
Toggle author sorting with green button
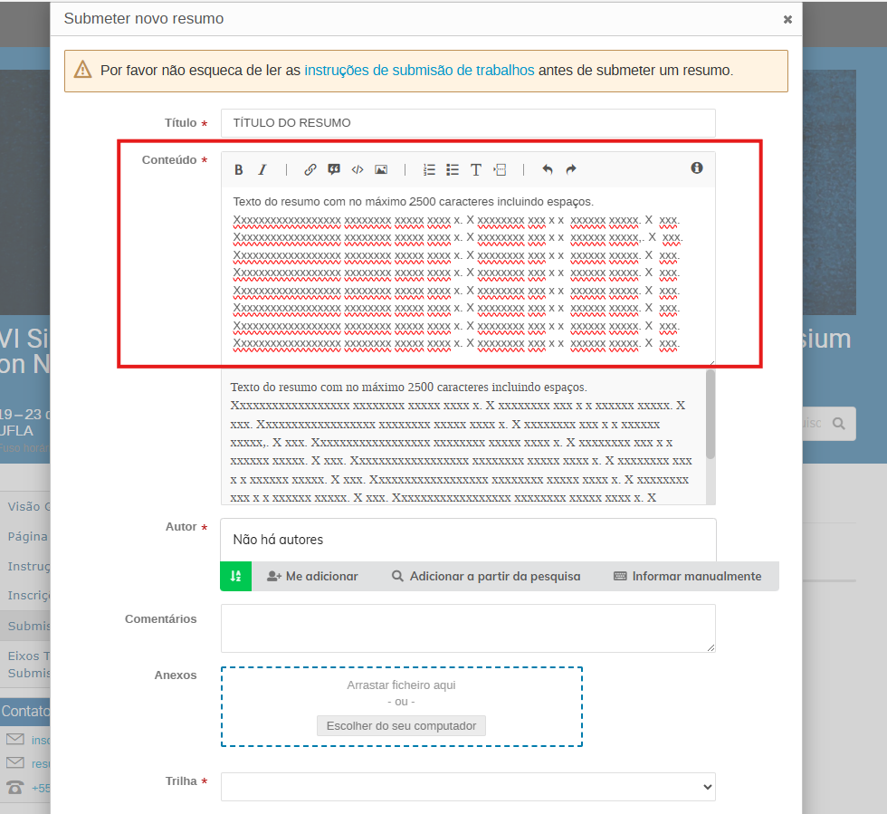pos(235,576)
